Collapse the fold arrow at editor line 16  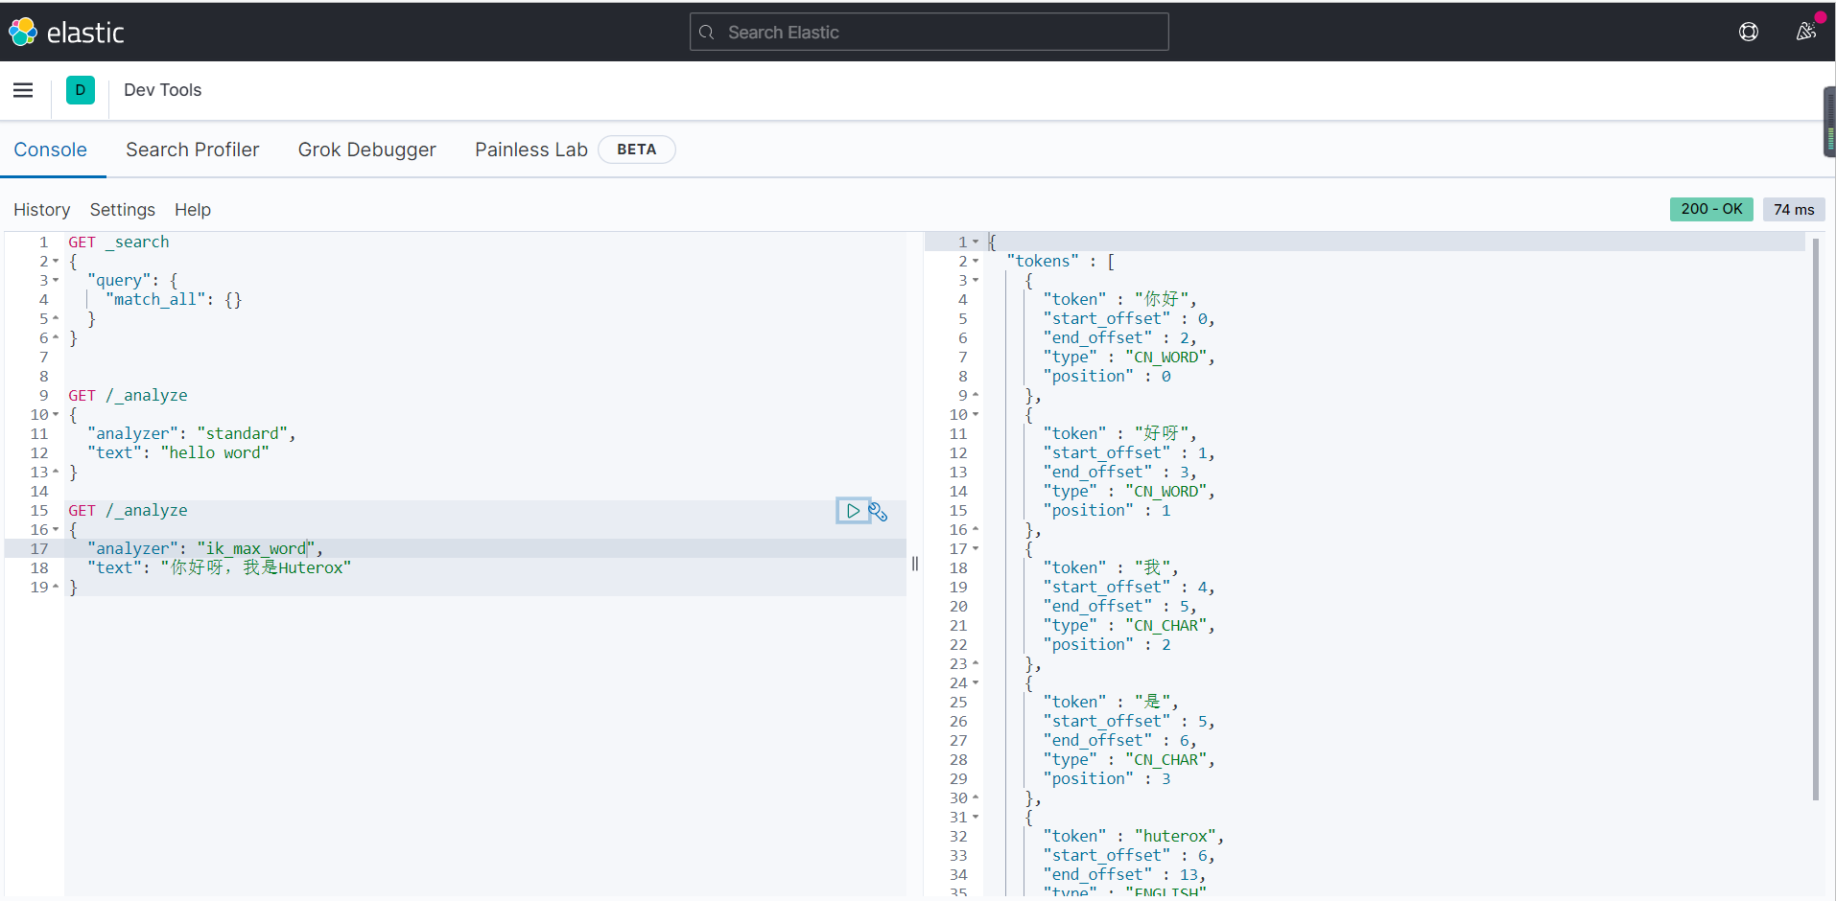pyautogui.click(x=56, y=530)
